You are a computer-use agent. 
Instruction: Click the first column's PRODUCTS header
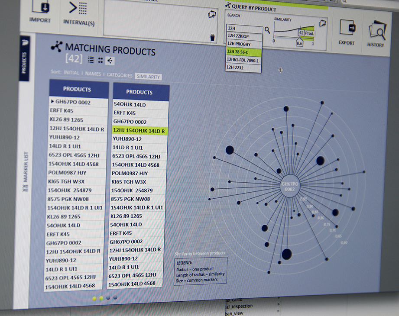[x=79, y=89]
